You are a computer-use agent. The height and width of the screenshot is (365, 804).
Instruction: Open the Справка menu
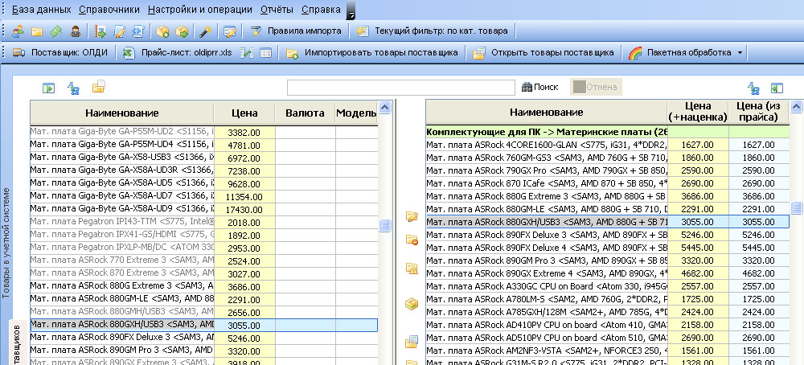[x=321, y=10]
